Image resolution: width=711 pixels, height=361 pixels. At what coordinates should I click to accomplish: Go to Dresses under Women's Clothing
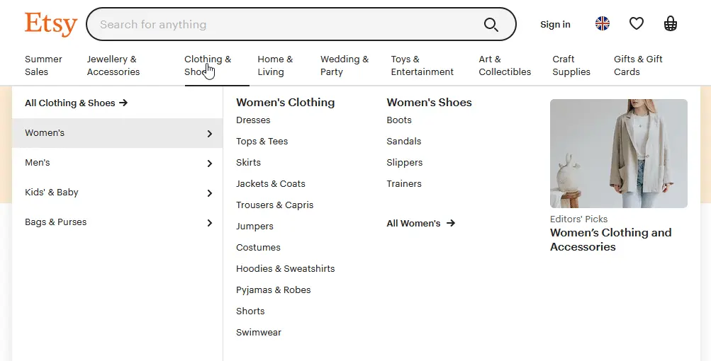coord(253,120)
